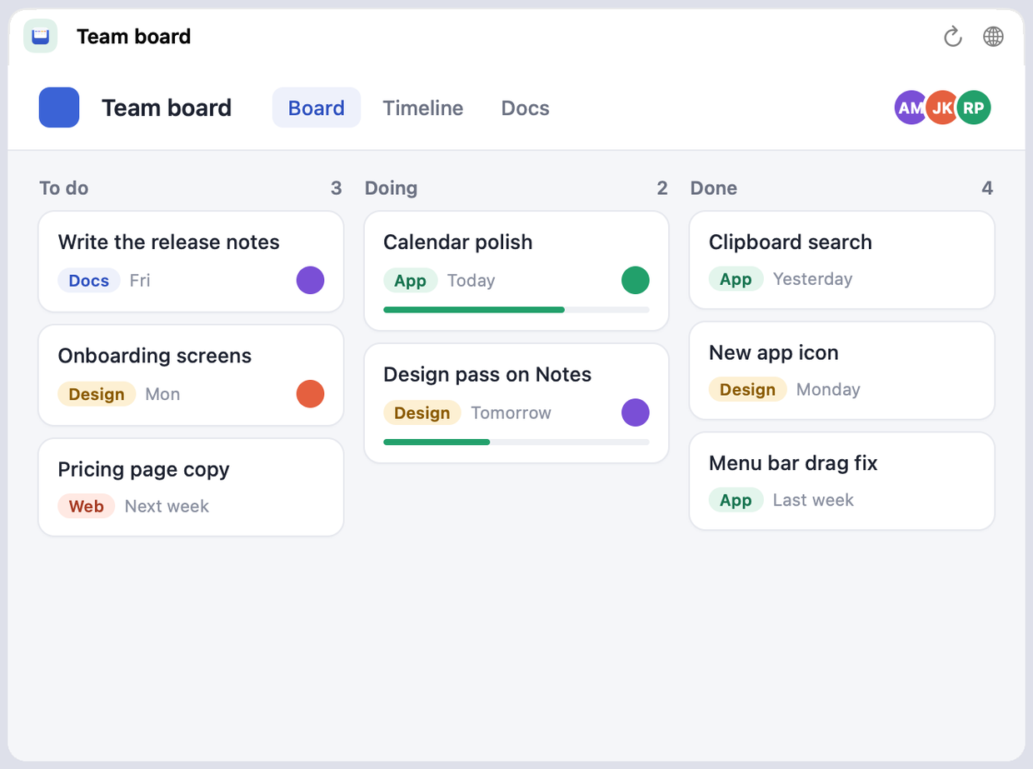1033x769 pixels.
Task: Click the blue square project logo
Action: pos(59,107)
